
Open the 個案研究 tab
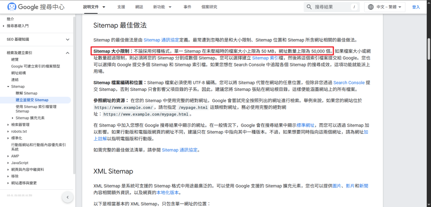click(209, 7)
